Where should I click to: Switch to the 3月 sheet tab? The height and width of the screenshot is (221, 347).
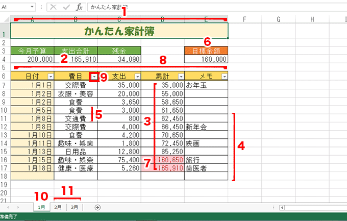(75, 207)
